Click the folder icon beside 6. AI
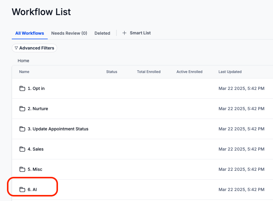 click(22, 190)
